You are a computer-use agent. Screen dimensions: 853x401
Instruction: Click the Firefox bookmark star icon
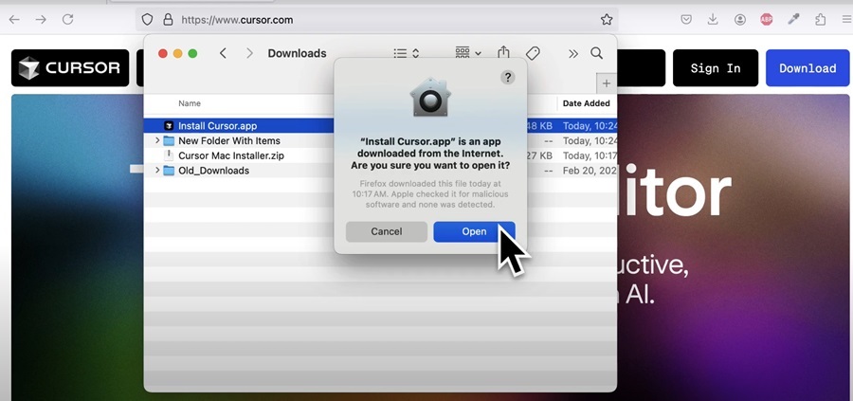(x=607, y=20)
